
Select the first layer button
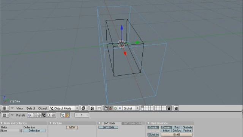[142, 107]
